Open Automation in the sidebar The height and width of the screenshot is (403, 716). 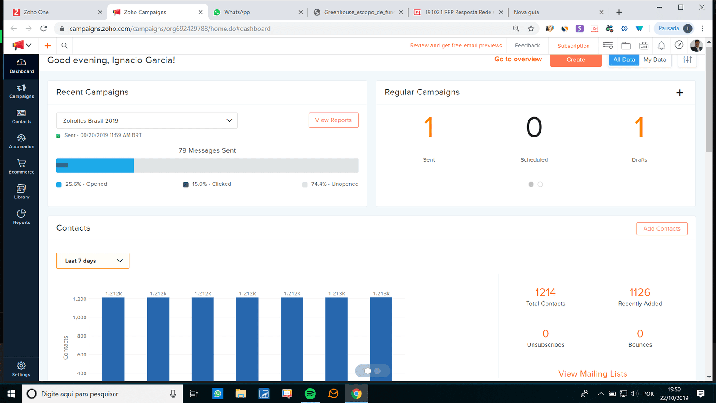(x=21, y=141)
